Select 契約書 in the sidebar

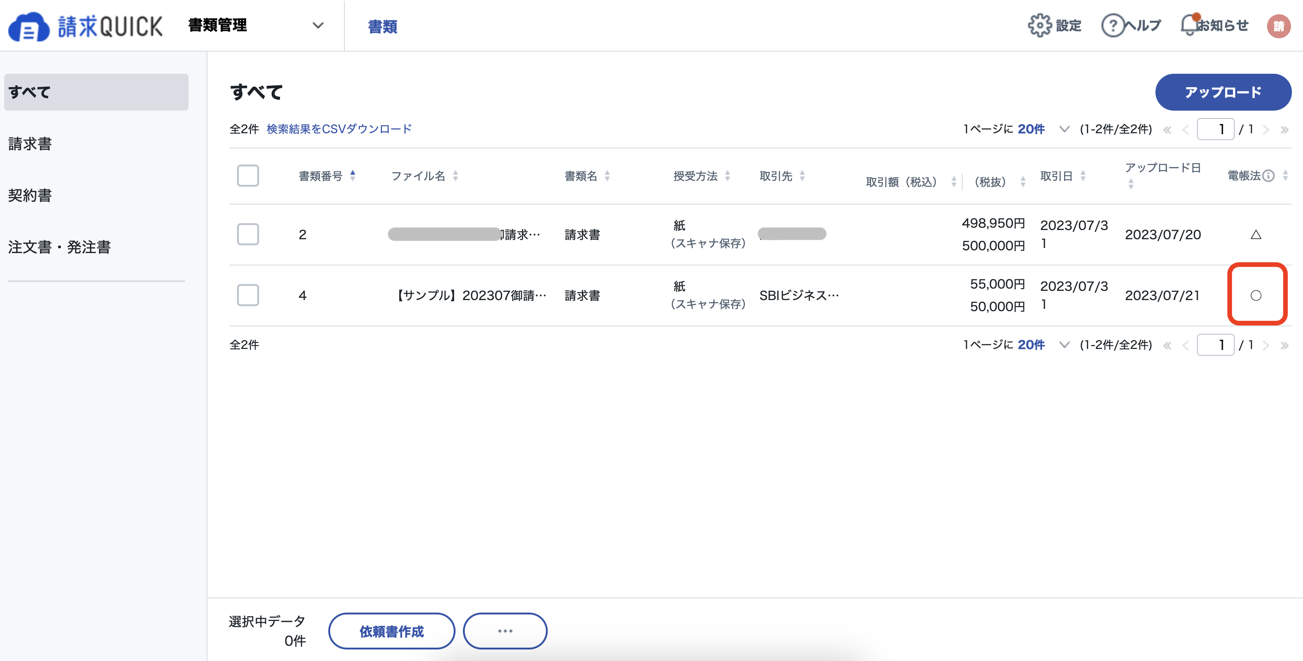(x=30, y=196)
